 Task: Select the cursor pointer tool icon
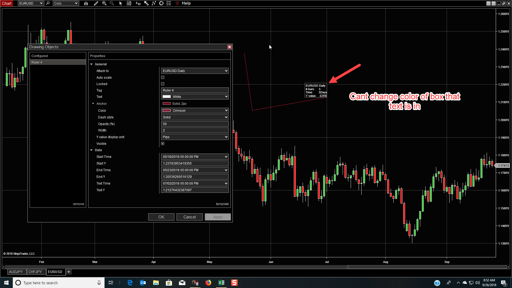pos(121,3)
